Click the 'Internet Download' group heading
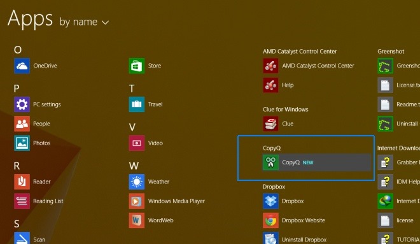The image size is (420, 244). 398,148
